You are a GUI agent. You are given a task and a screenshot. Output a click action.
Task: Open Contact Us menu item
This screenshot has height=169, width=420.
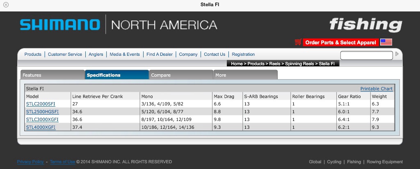pos(215,54)
